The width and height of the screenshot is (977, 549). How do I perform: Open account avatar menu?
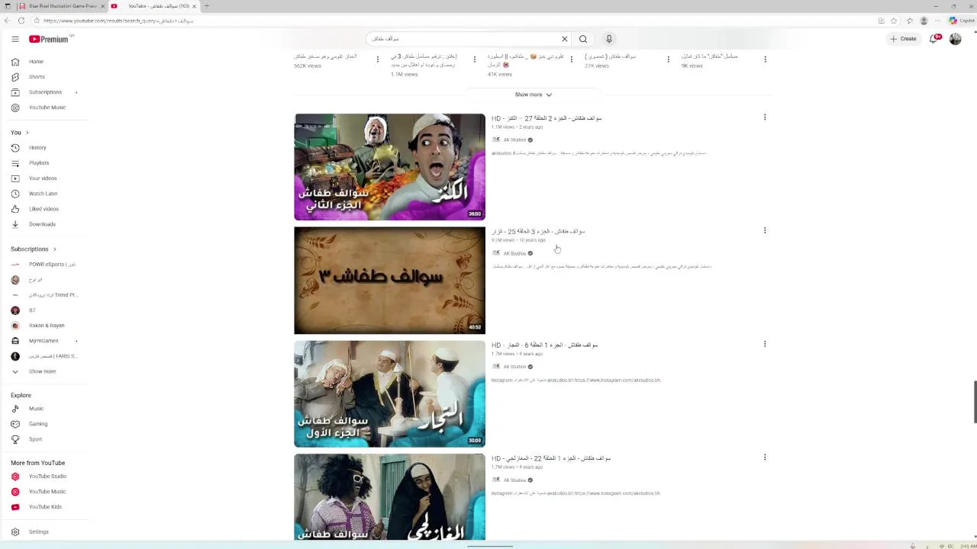point(955,39)
